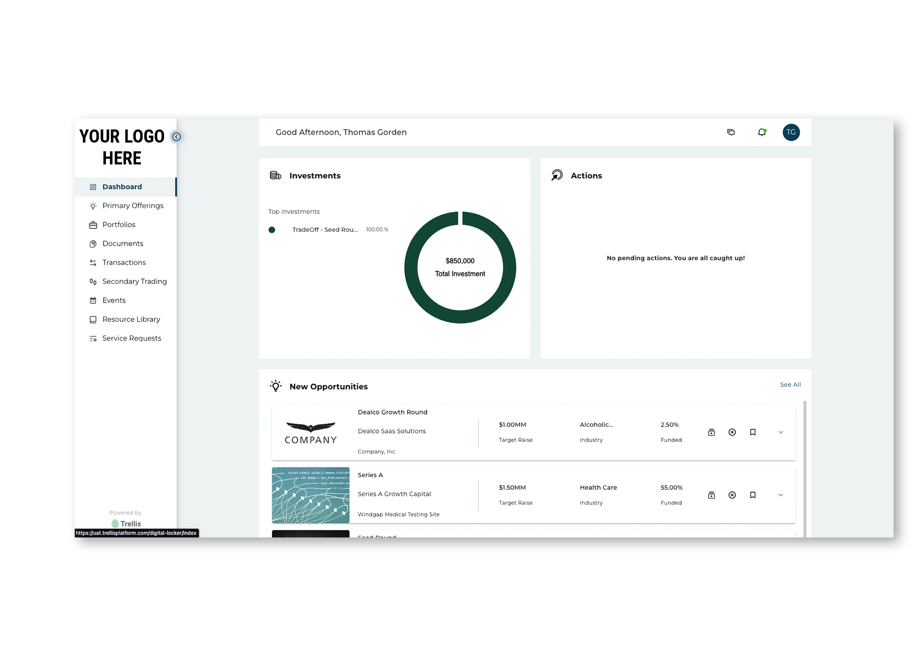Open the notifications bell

coord(762,132)
